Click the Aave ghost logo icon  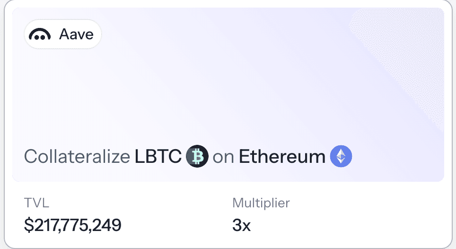point(40,35)
